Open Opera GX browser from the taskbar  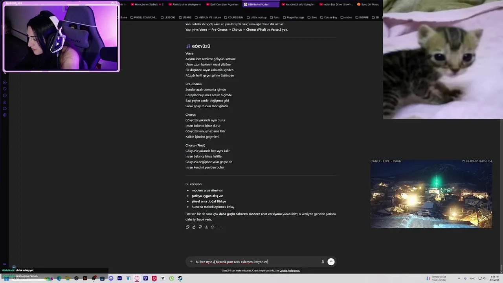(x=137, y=278)
